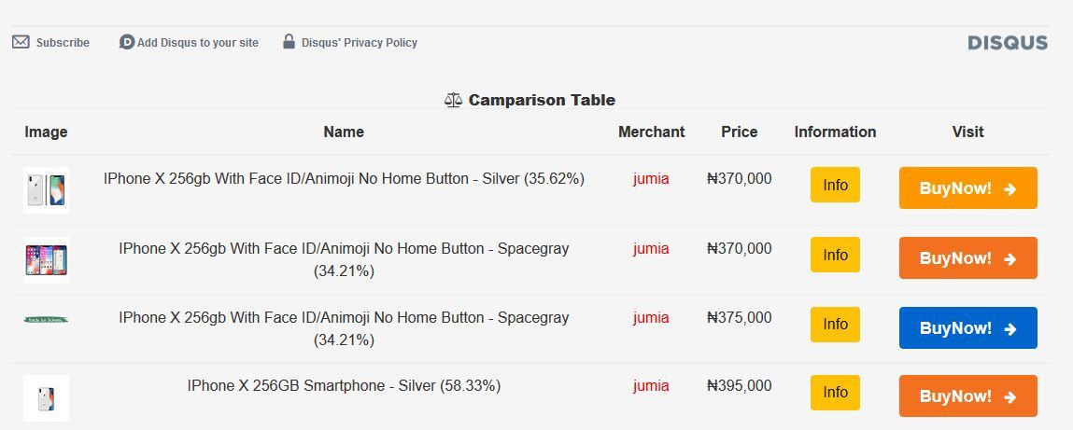This screenshot has height=430, width=1073.
Task: Click the IPhone X Smartphone Silver (58.33%) name
Action: coord(344,385)
